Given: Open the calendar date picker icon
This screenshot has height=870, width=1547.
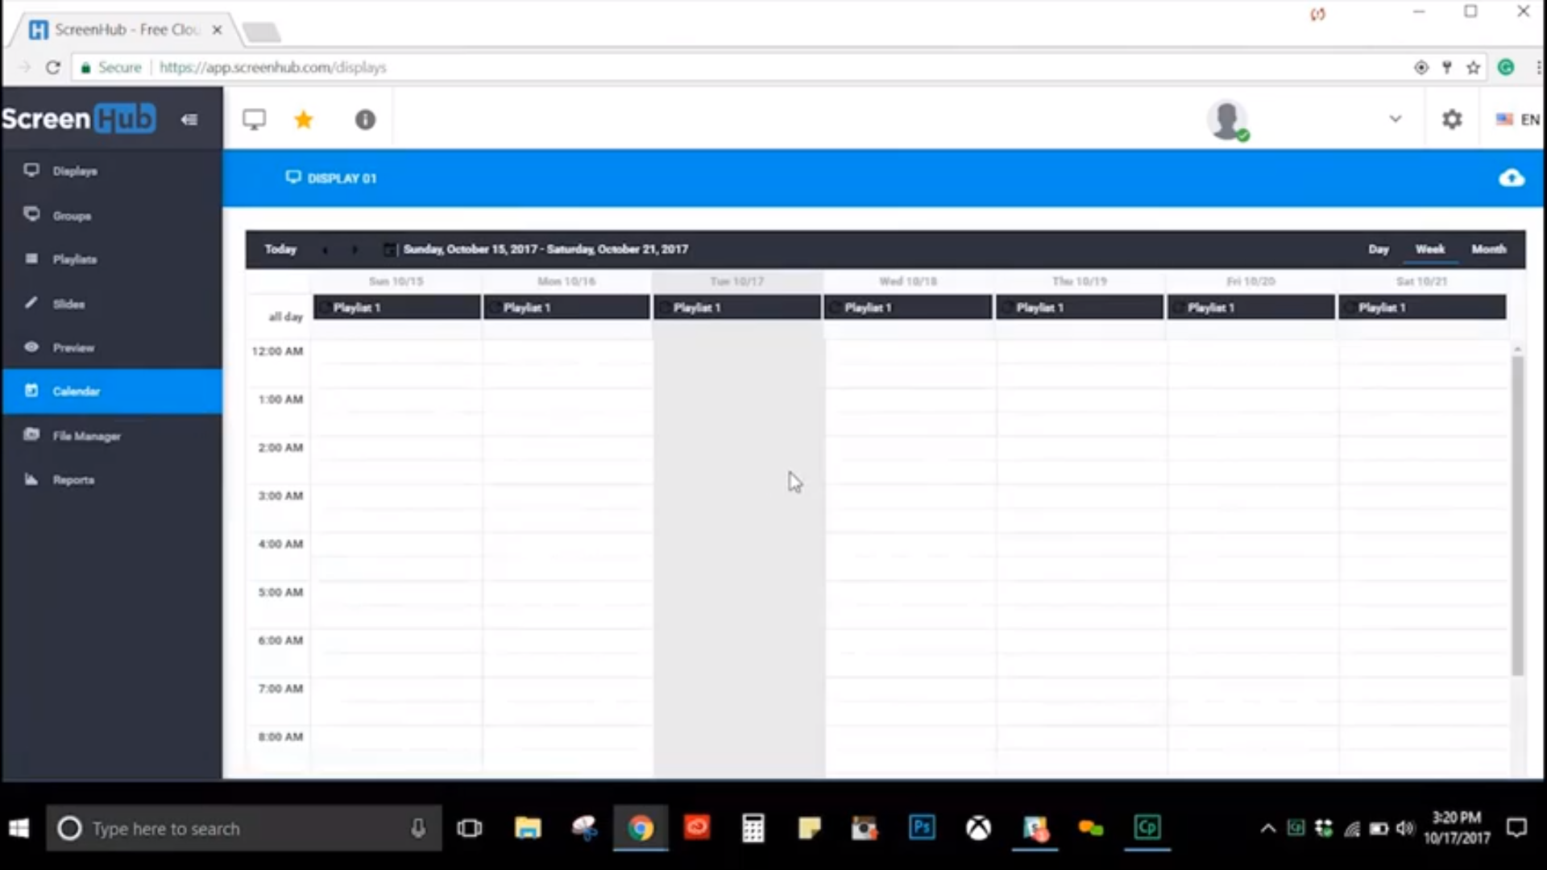Looking at the screenshot, I should click(x=389, y=250).
